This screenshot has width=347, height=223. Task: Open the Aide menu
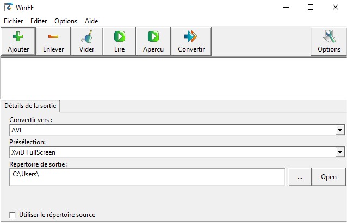pyautogui.click(x=91, y=21)
